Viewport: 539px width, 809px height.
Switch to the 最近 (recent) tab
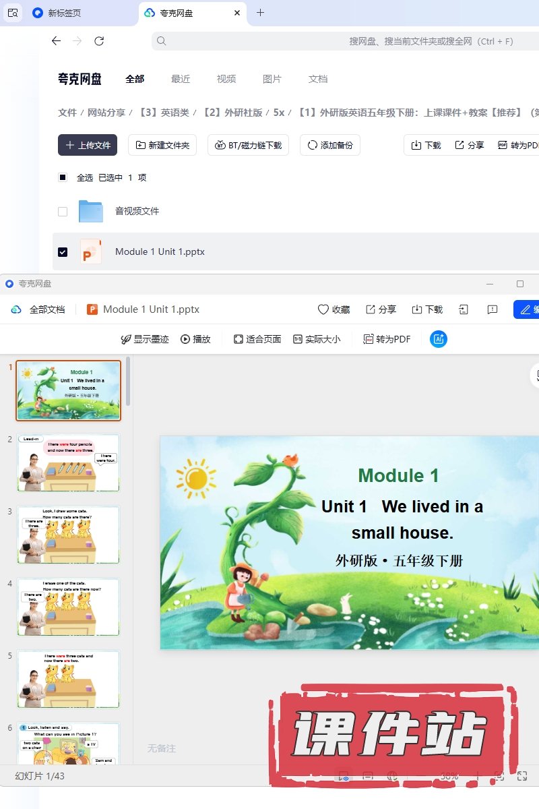pos(181,79)
